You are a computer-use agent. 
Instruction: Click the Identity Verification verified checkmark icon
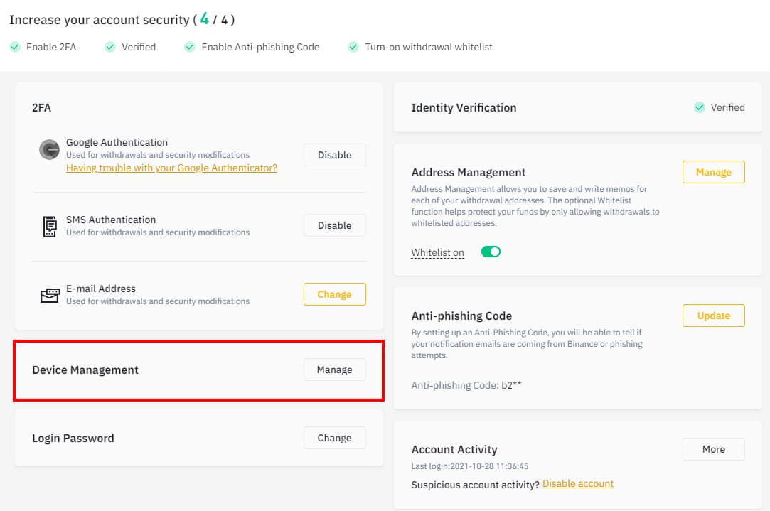pyautogui.click(x=700, y=108)
